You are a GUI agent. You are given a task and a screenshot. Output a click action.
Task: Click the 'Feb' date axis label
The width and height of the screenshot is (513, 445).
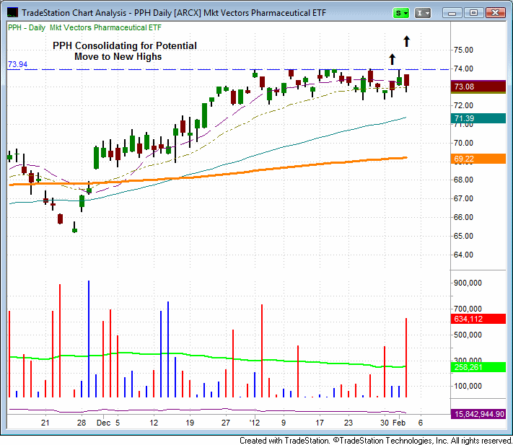click(x=399, y=423)
